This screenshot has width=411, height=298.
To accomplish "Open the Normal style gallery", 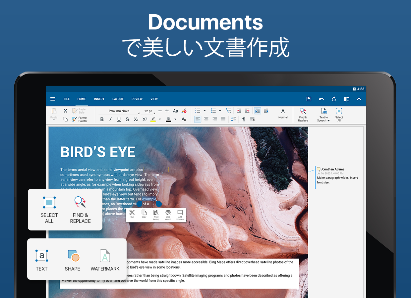I will pyautogui.click(x=283, y=114).
